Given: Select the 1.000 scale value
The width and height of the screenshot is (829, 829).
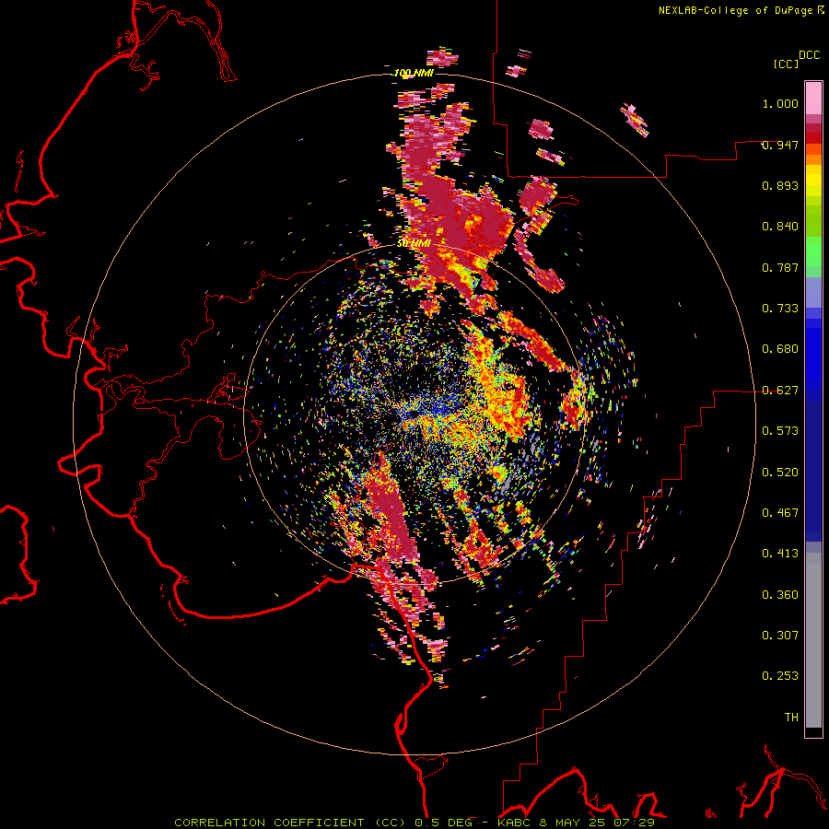Looking at the screenshot, I should pyautogui.click(x=780, y=103).
